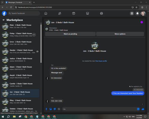149x119 pixels.
Task: Open Urror's 3 Beds 1 Bath House chat
Action: (20, 43)
